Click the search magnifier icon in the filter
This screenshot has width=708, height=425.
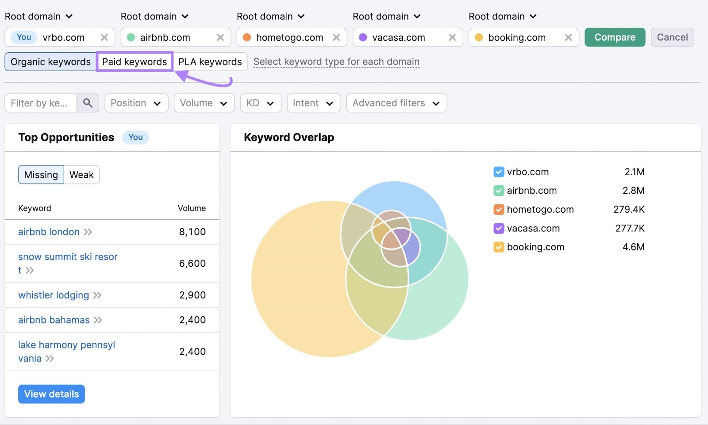pos(88,103)
